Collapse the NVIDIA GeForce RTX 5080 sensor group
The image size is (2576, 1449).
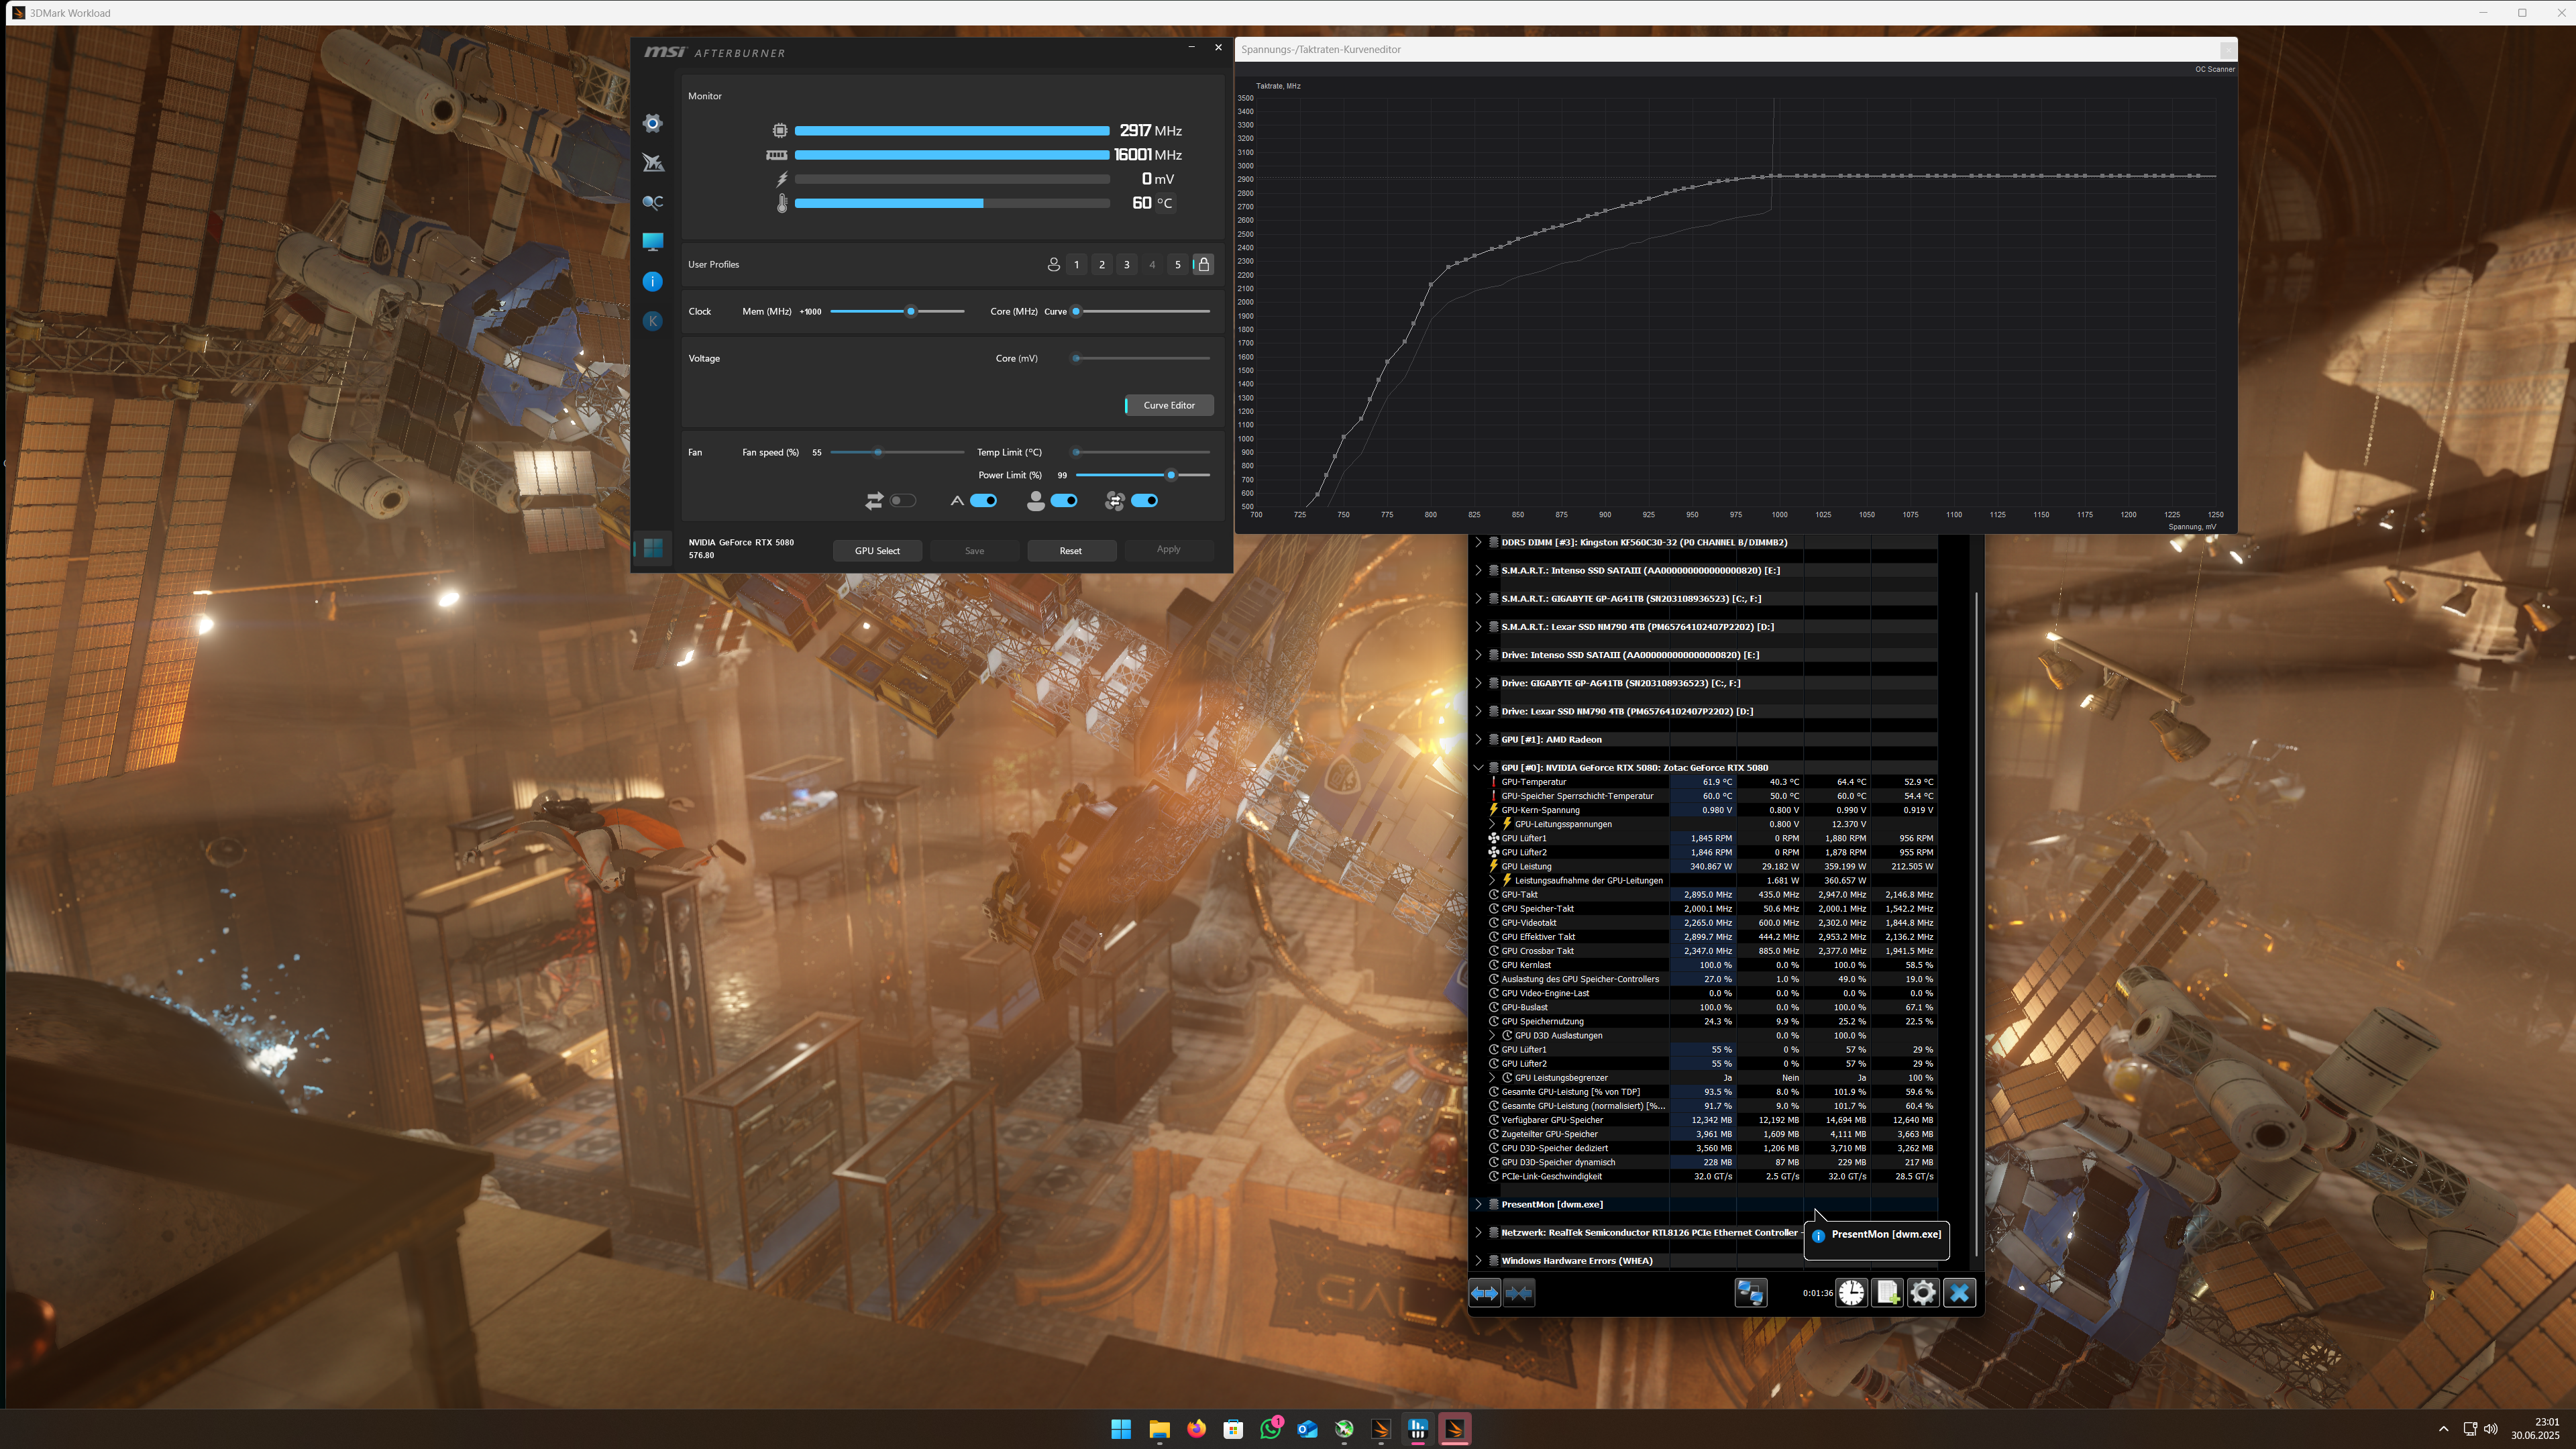tap(1478, 768)
